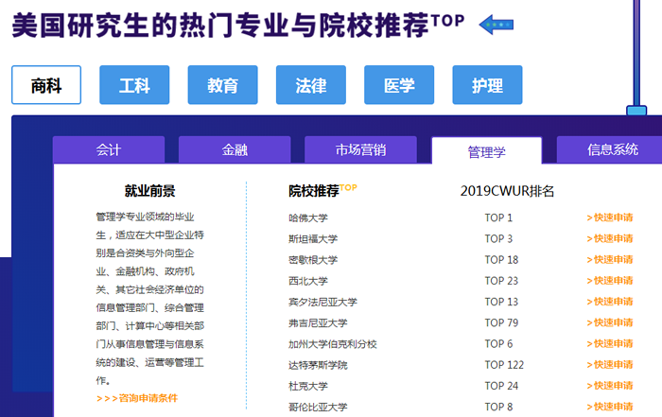Open the 咨询申请条件 link
662x417 pixels.
[x=137, y=398]
